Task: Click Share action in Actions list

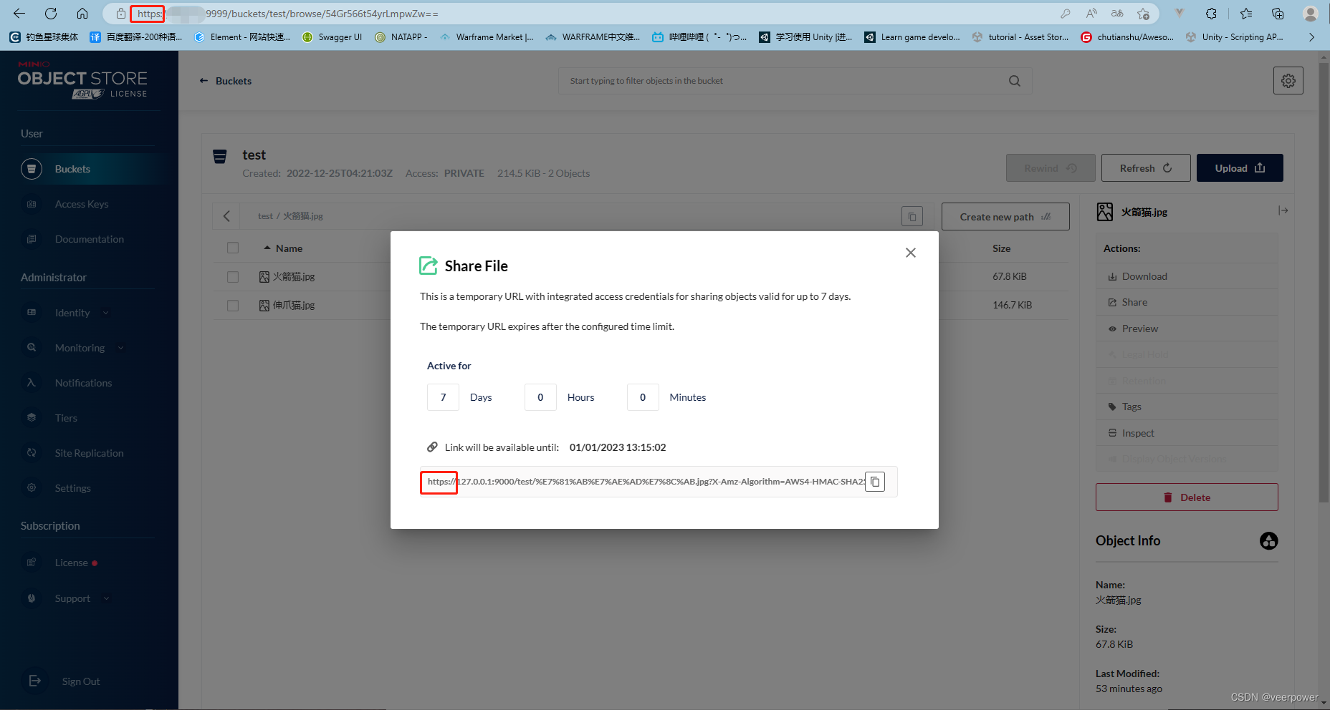Action: tap(1187, 302)
